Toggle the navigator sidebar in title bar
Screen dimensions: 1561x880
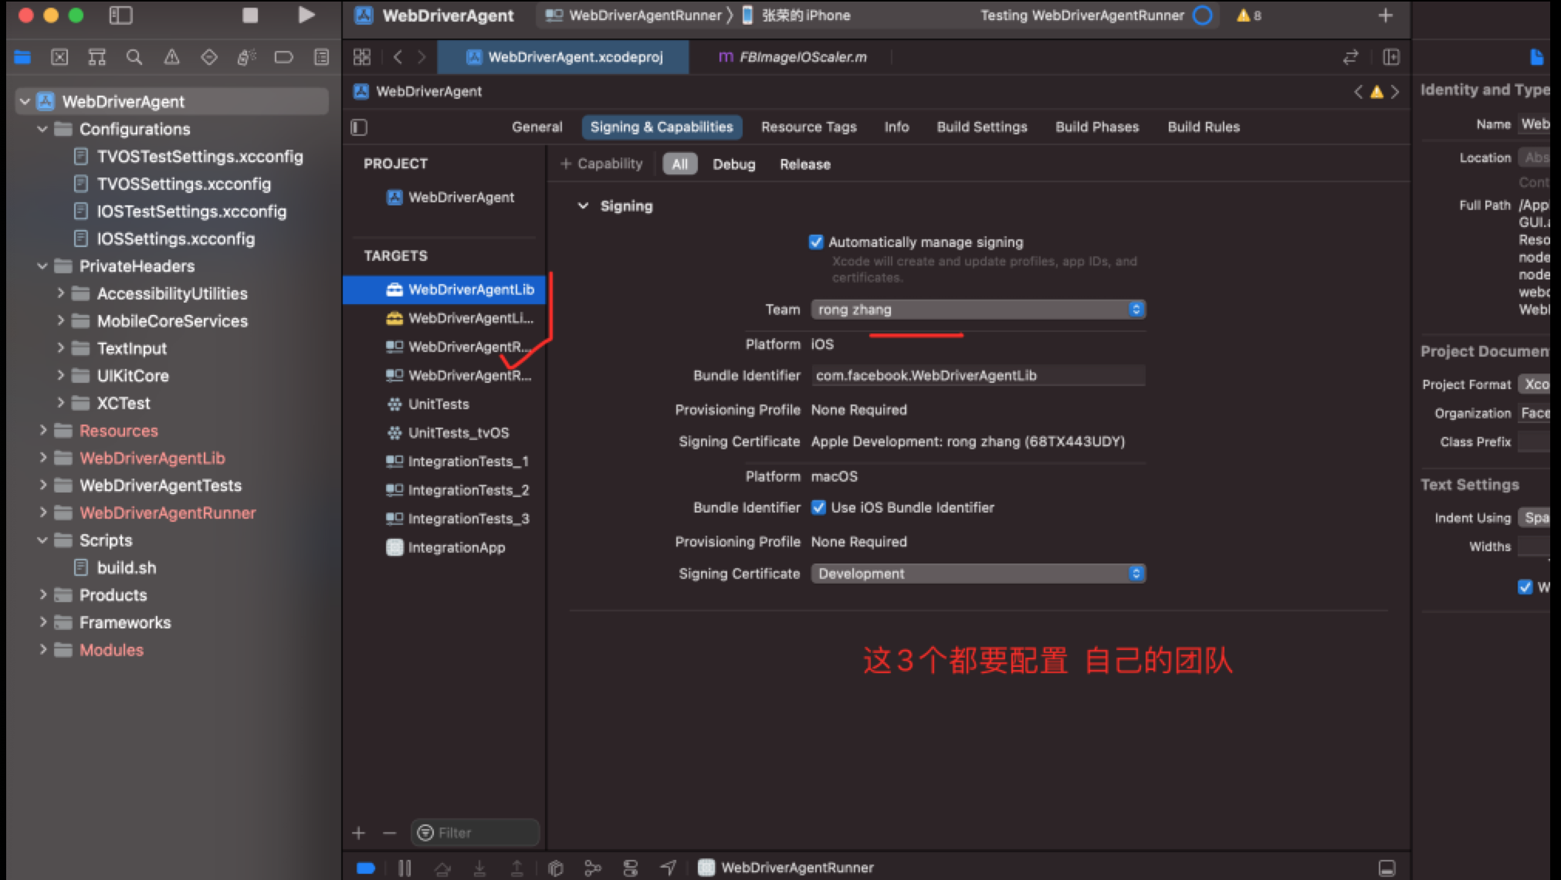tap(120, 15)
